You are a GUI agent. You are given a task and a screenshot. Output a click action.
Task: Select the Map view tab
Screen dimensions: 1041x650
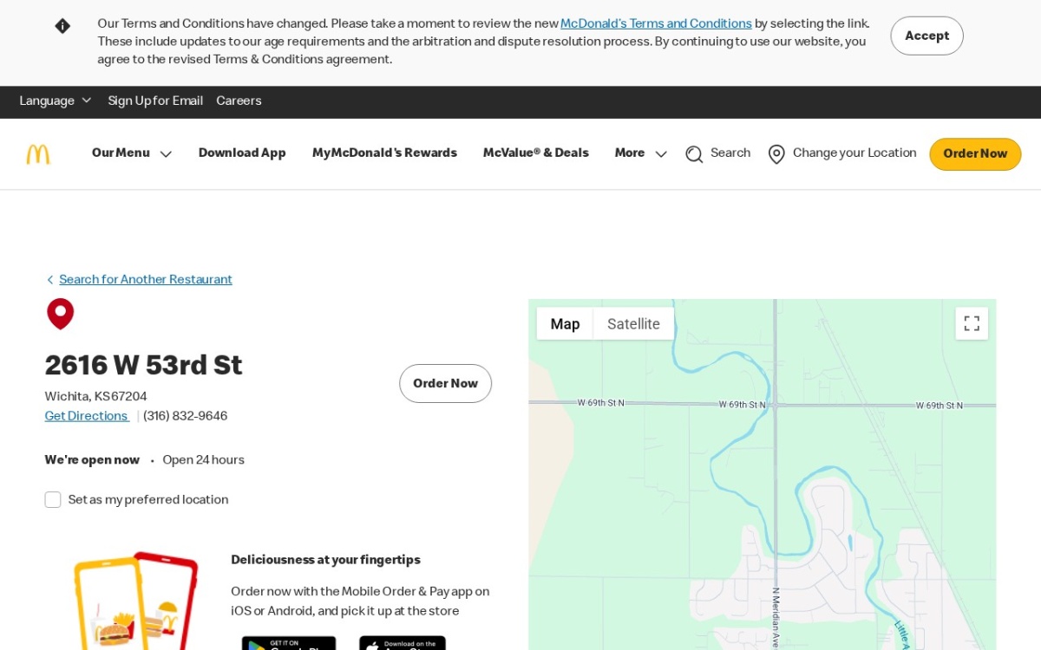[x=565, y=324]
